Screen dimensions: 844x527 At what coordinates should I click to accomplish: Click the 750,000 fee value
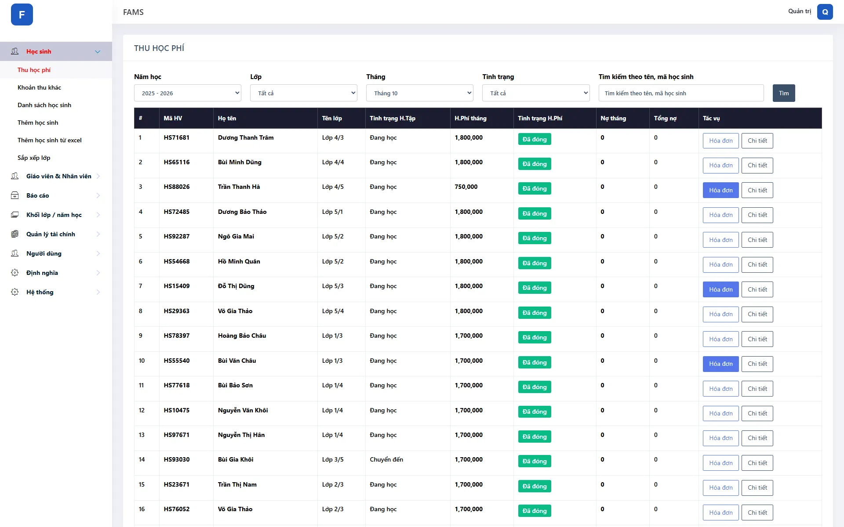click(466, 187)
